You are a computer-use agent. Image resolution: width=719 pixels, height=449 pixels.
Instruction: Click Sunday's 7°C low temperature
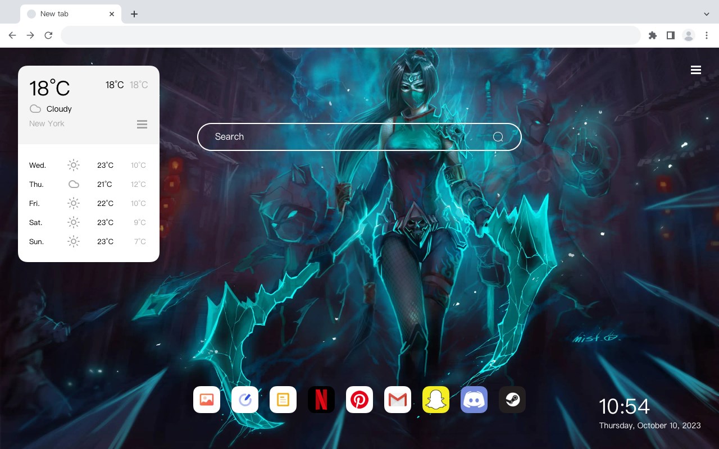click(x=140, y=241)
